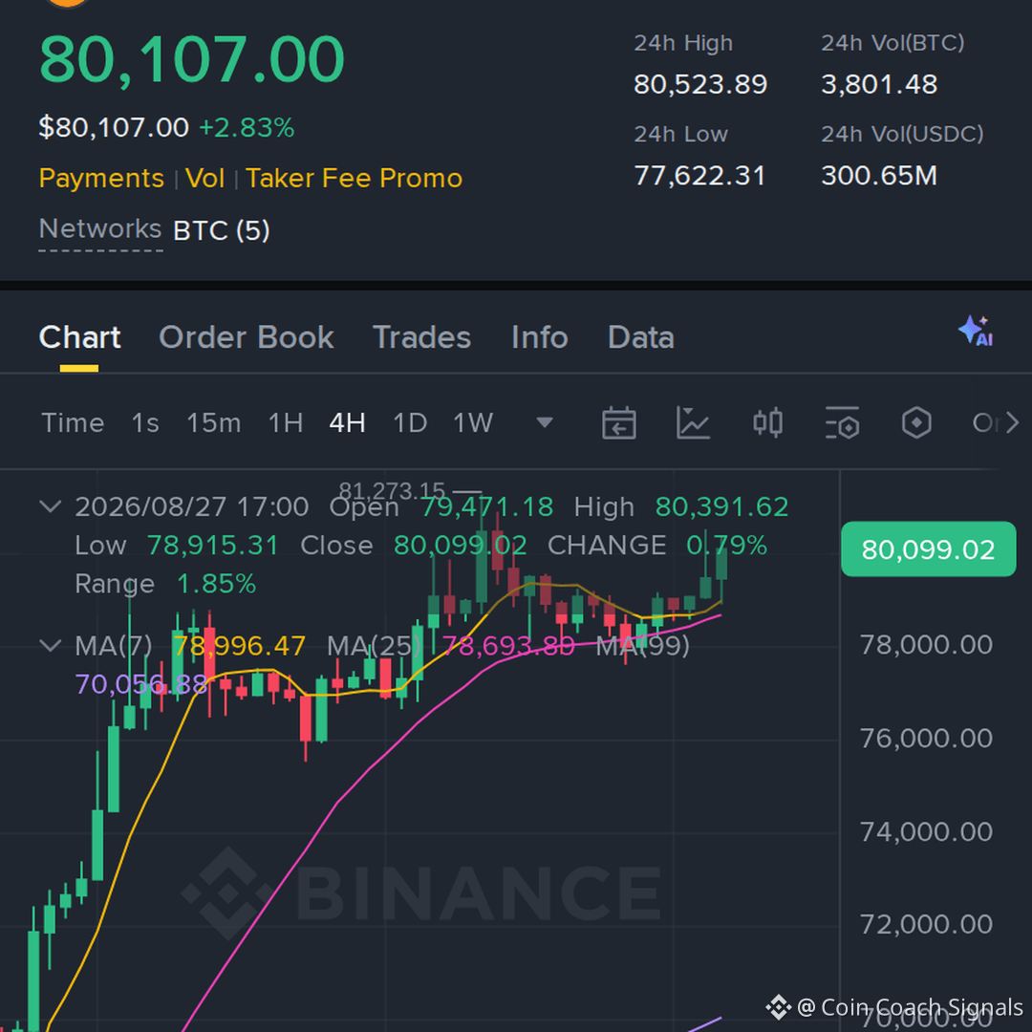Open the candlestick chart style icon
Screen dimensions: 1032x1032
(x=767, y=422)
